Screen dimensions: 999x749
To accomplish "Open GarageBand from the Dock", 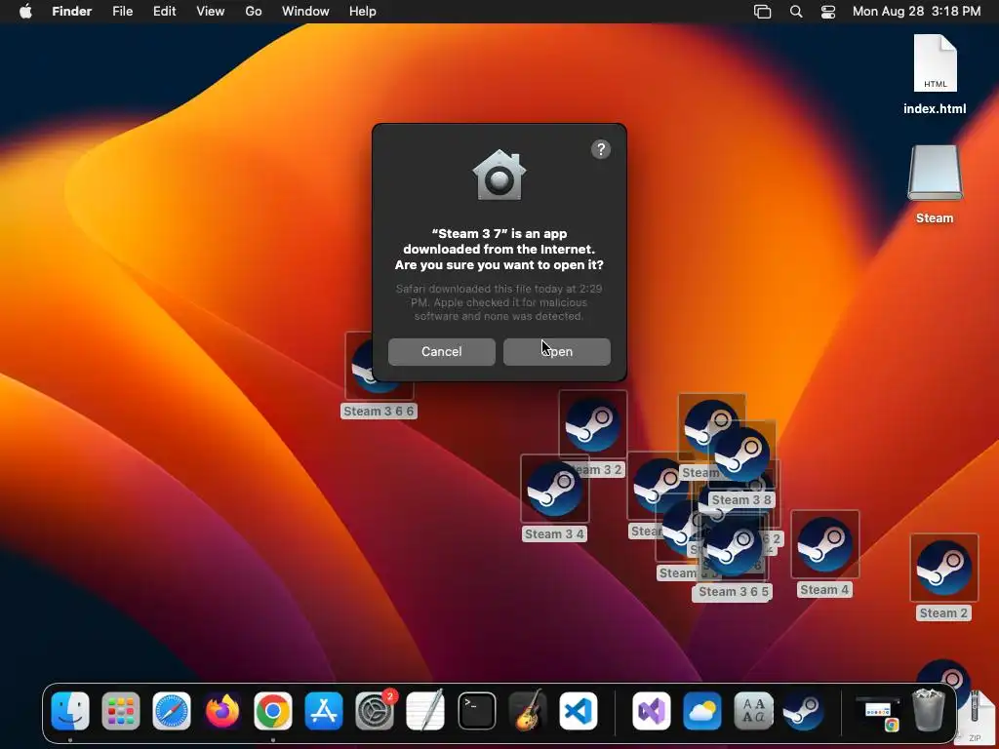I will 528,710.
